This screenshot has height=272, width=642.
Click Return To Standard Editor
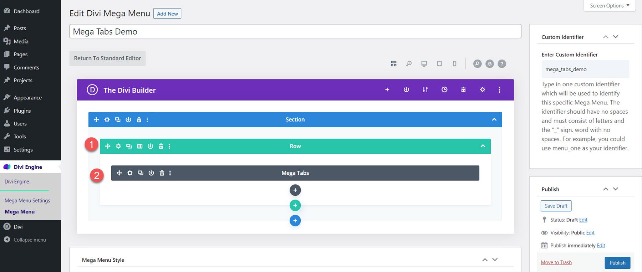[107, 58]
